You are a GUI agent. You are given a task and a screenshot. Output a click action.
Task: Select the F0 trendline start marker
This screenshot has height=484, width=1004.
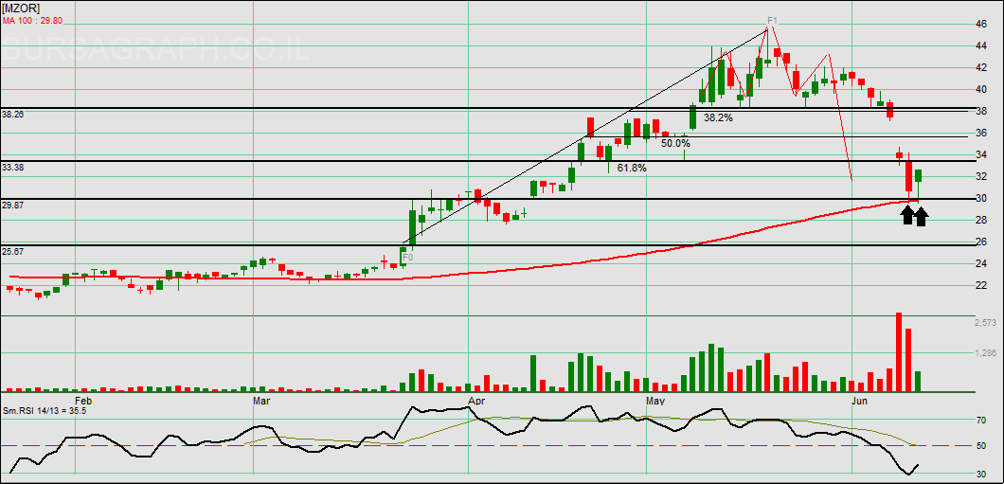pyautogui.click(x=407, y=257)
